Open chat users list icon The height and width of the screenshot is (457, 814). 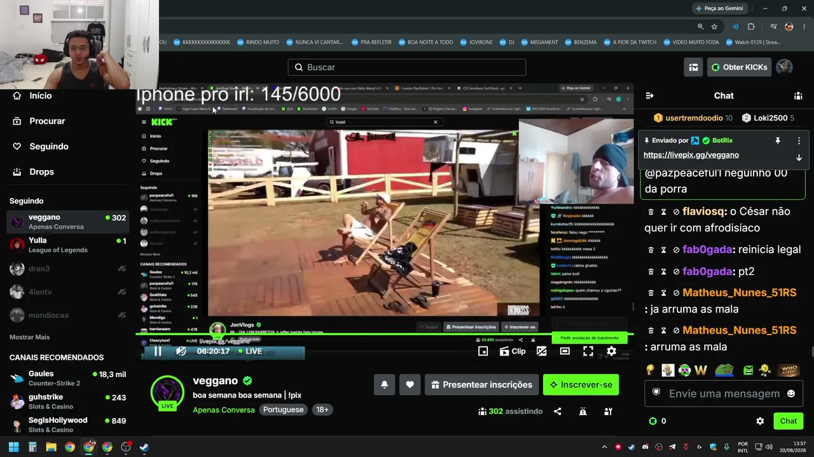[x=798, y=96]
